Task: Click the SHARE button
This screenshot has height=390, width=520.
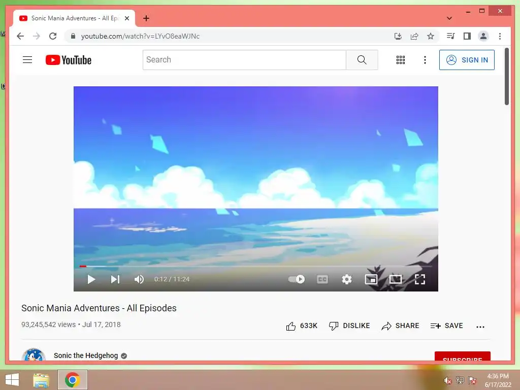Action: click(400, 326)
